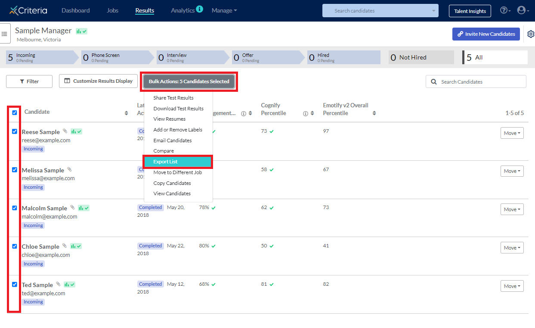This screenshot has width=535, height=328.
Task: Click Malcolm Sample's green score badge
Action: click(83, 208)
